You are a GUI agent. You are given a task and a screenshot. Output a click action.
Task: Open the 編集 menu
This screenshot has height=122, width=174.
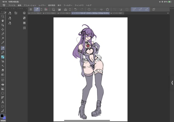[19, 5]
